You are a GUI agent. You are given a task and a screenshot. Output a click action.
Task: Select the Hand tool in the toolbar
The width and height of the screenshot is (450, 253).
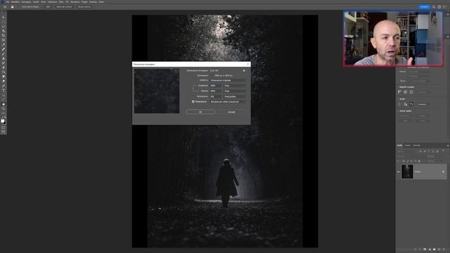point(4,104)
